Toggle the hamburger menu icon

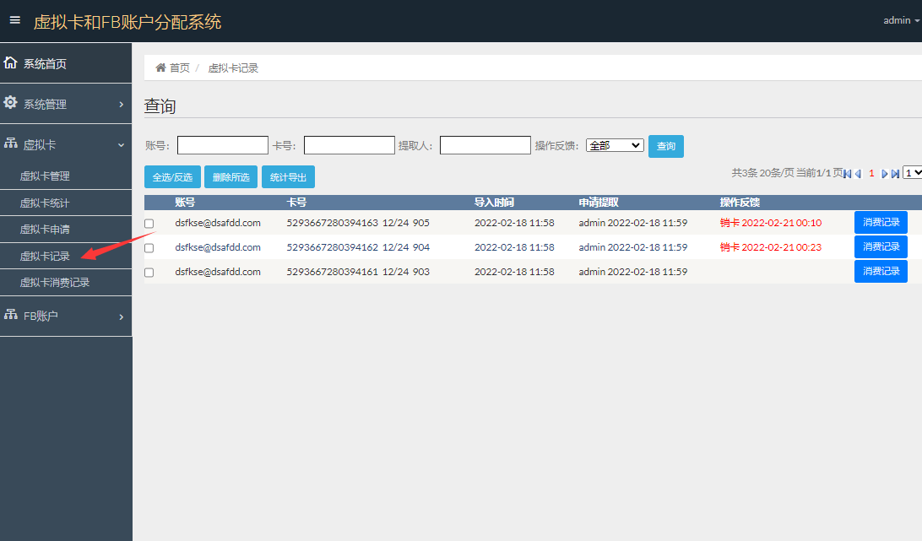point(14,20)
